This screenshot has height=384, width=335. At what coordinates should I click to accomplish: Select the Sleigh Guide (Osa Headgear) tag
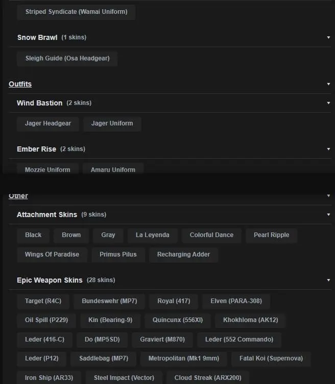click(x=67, y=58)
